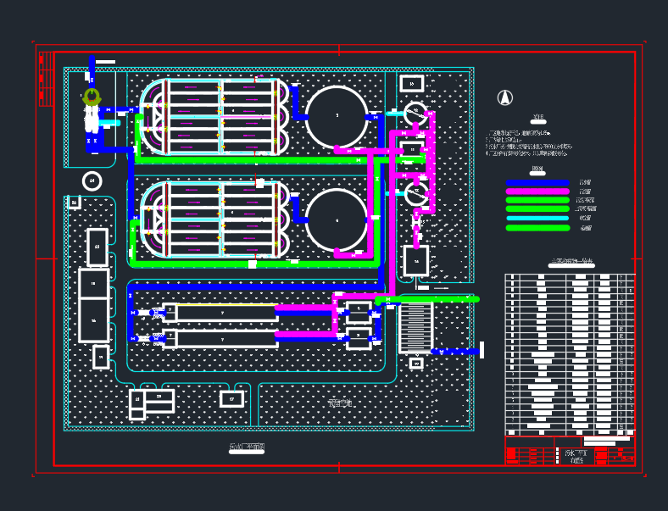Click the rectangle labeled 23

click(97, 247)
